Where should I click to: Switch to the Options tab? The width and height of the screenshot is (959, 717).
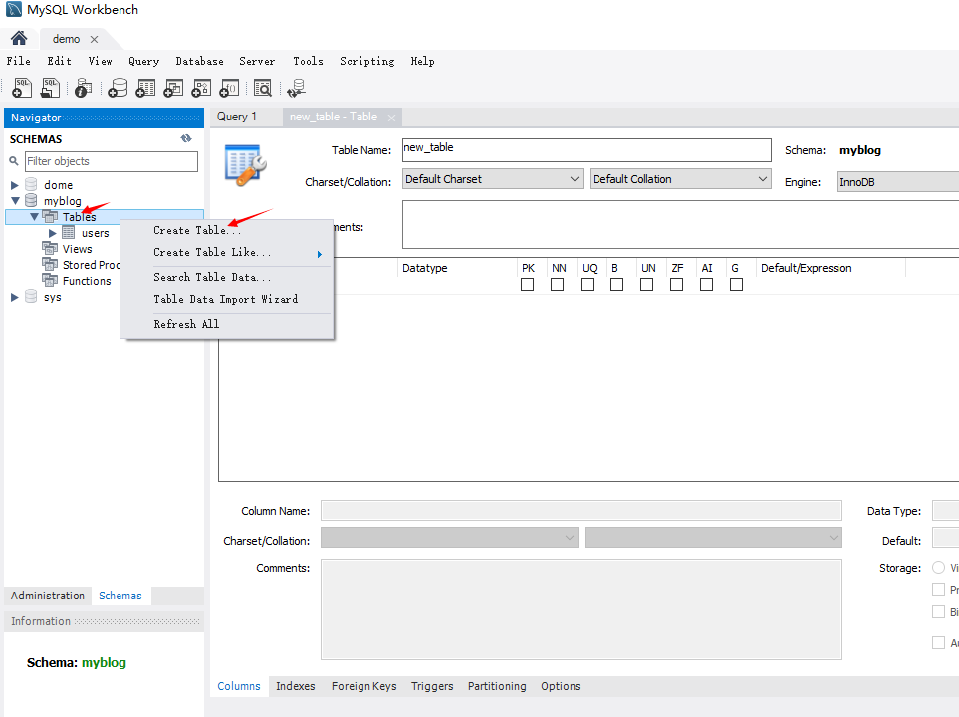tap(561, 686)
